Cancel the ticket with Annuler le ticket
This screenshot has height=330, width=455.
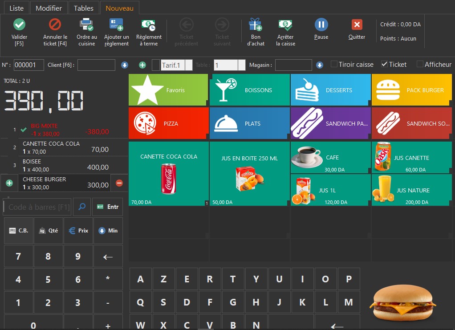click(x=55, y=24)
